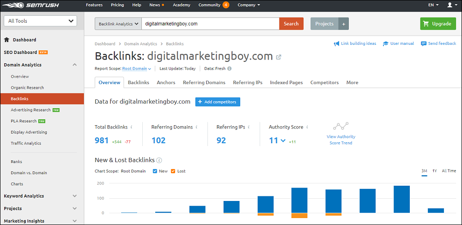Click the Add competitors button
This screenshot has width=462, height=225.
pos(218,102)
